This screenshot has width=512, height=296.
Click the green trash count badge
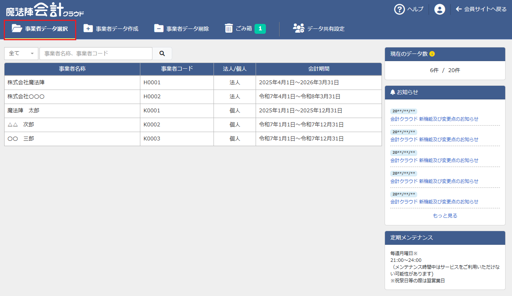tap(260, 28)
